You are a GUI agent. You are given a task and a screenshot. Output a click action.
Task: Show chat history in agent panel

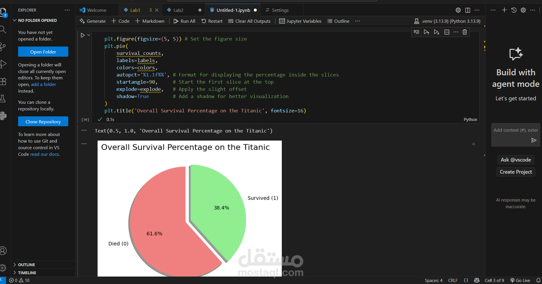pyautogui.click(x=514, y=10)
